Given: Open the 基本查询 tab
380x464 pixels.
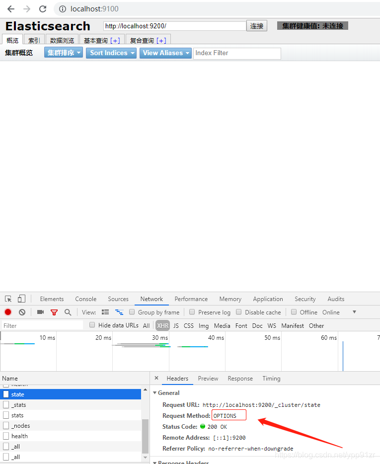Looking at the screenshot, I should point(102,40).
